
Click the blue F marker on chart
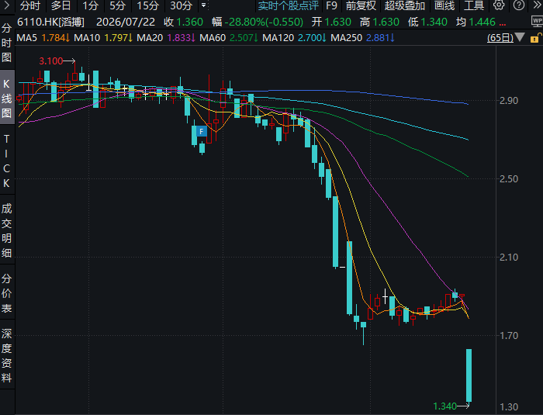click(x=201, y=131)
